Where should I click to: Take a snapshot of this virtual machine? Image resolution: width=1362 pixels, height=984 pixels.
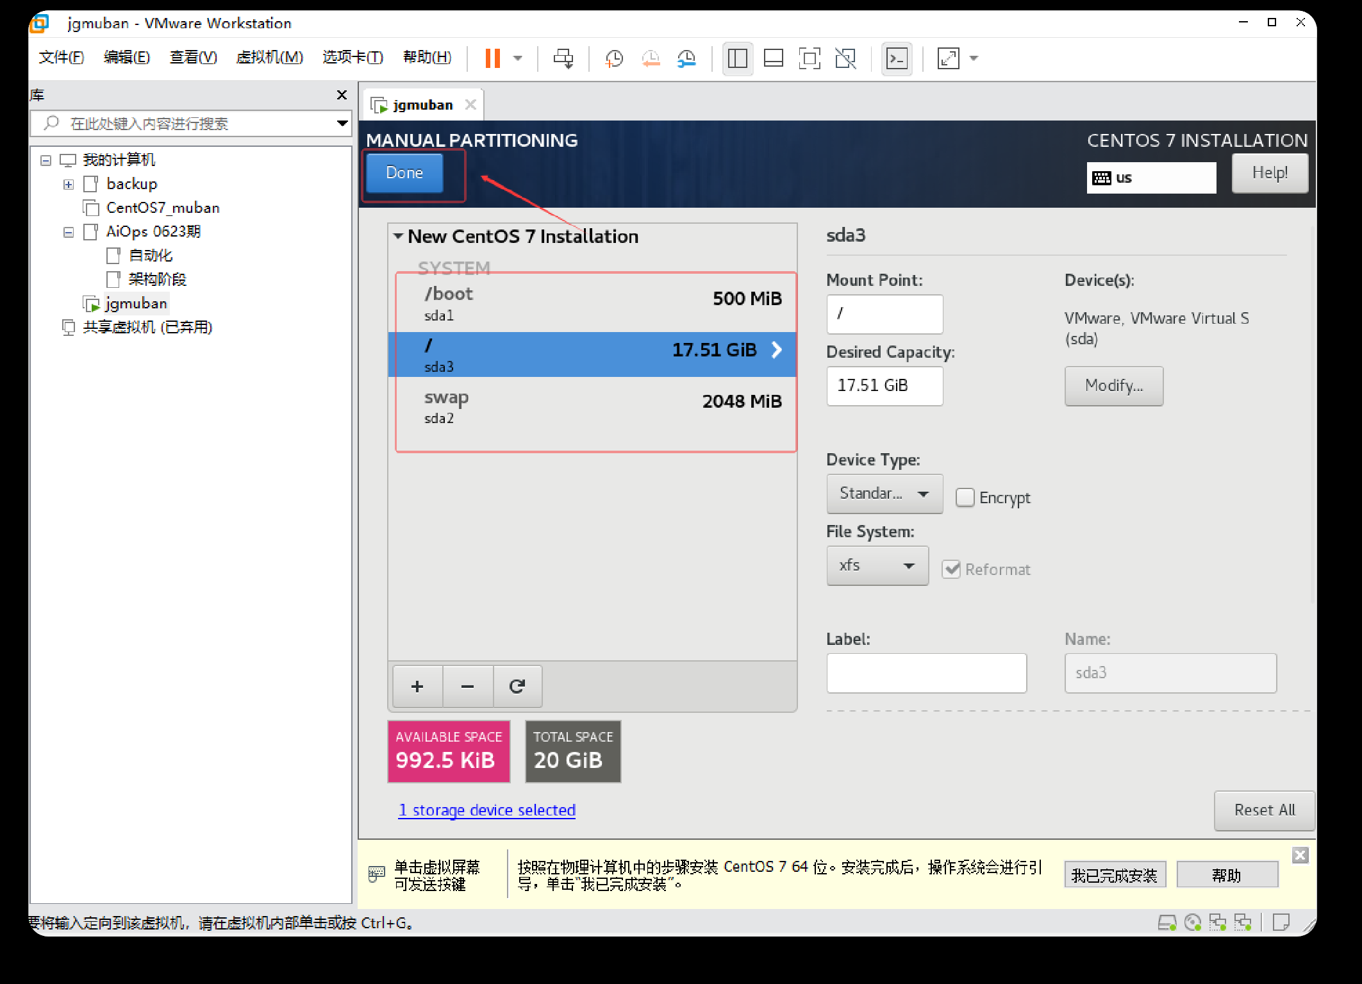coord(614,58)
